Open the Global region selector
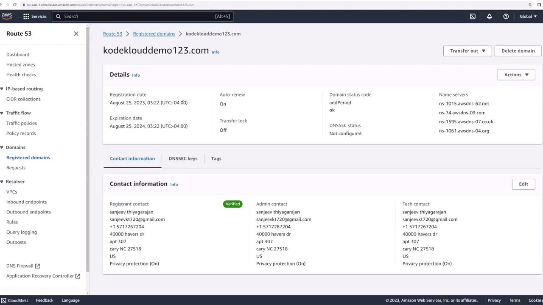The image size is (543, 305). (528, 17)
